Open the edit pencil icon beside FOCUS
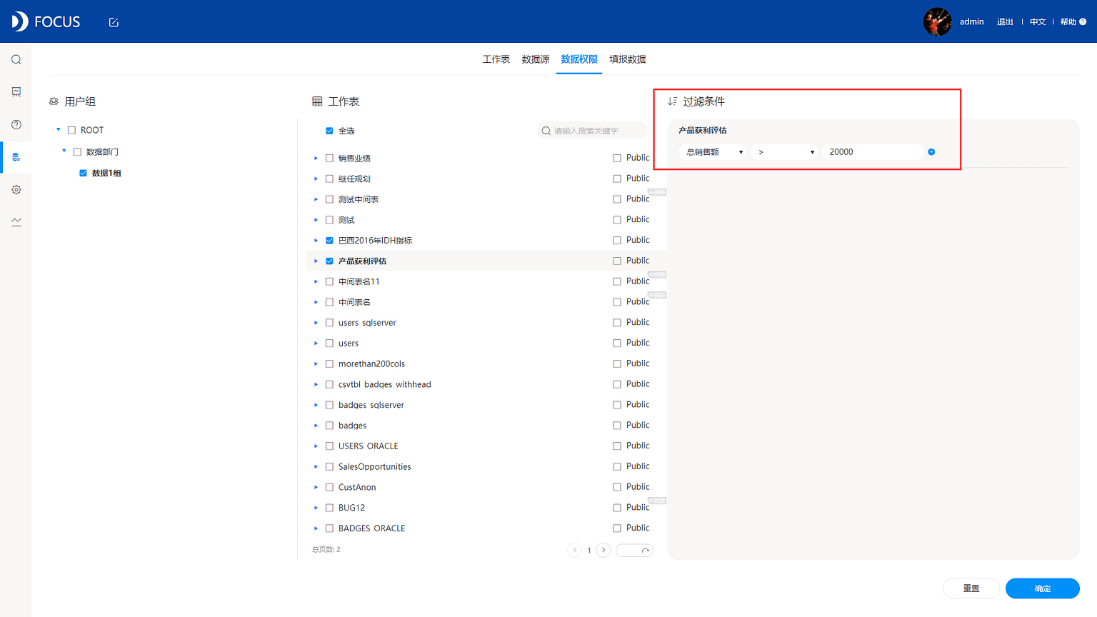This screenshot has height=617, width=1097. point(114,22)
